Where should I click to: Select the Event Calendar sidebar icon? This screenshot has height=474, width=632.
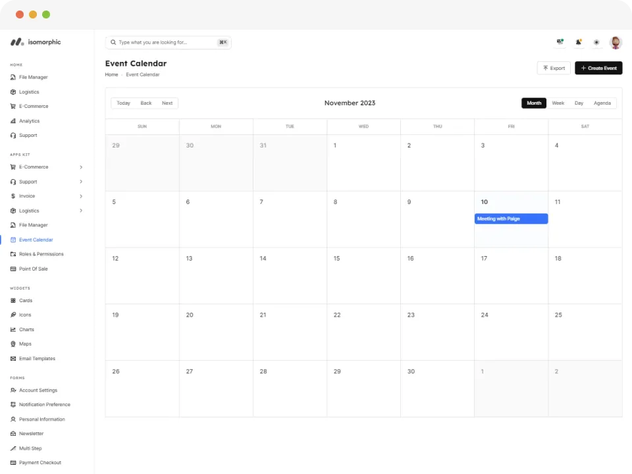tap(13, 240)
